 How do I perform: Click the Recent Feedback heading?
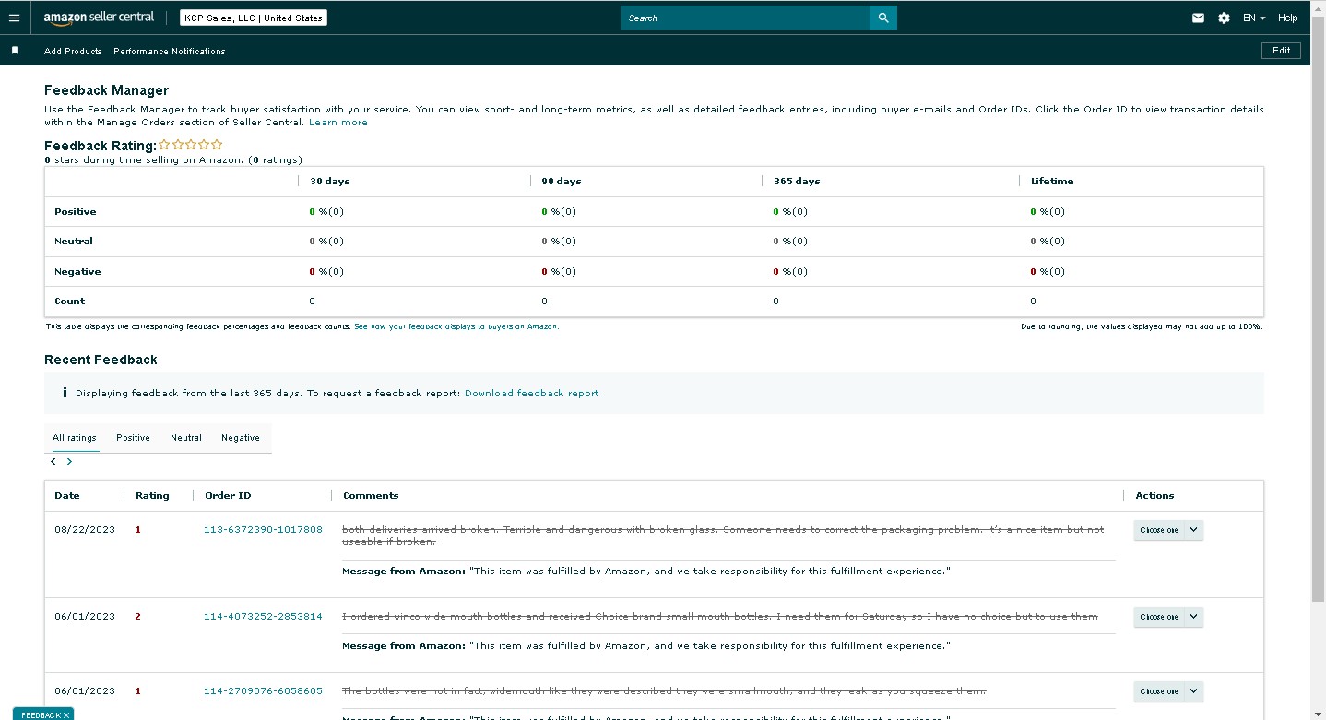tap(101, 360)
